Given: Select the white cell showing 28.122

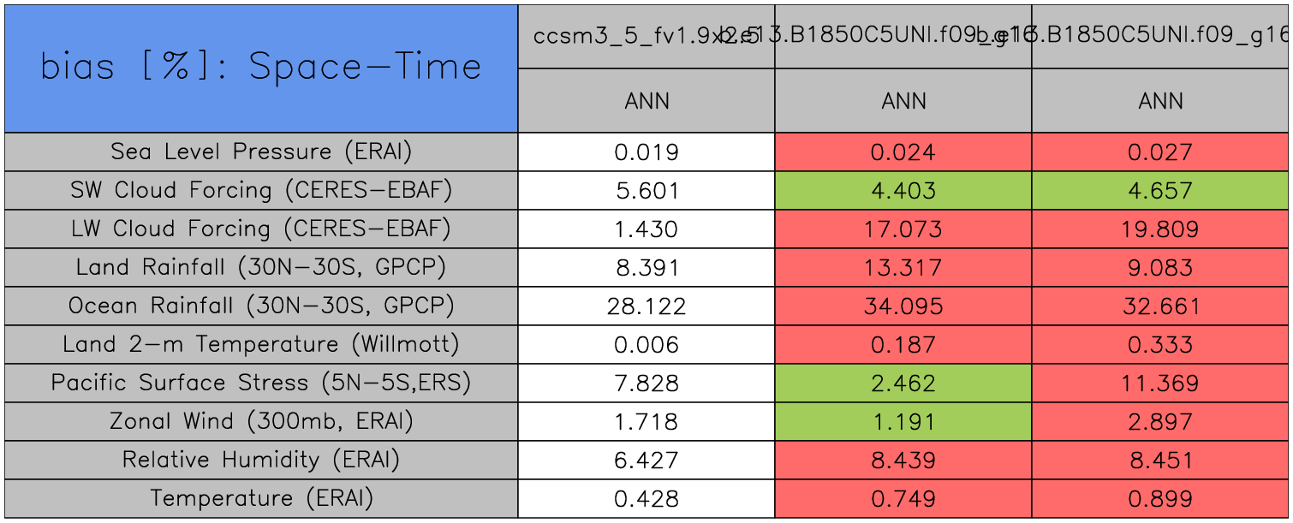Looking at the screenshot, I should click(646, 306).
